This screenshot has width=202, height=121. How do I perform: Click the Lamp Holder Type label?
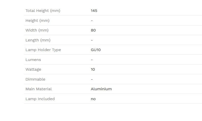tap(43, 50)
